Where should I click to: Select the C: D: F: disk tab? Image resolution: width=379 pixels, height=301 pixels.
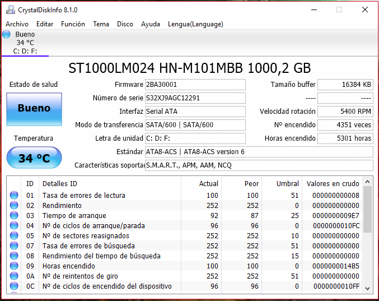tap(25, 43)
